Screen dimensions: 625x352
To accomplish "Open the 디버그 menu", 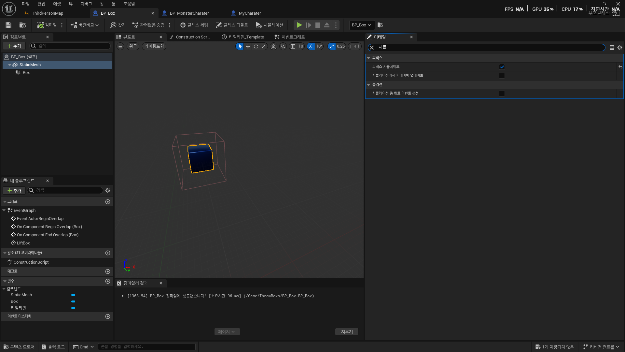I will click(x=86, y=4).
